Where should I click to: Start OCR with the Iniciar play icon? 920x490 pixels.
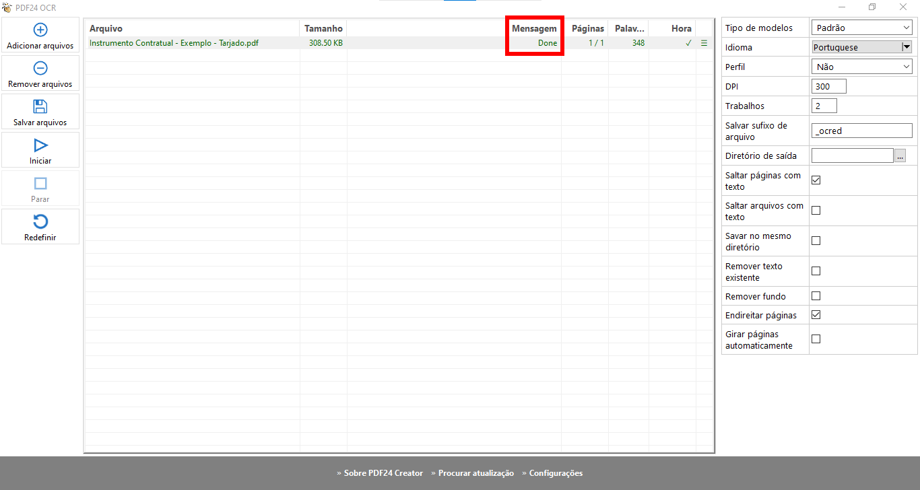coord(40,145)
